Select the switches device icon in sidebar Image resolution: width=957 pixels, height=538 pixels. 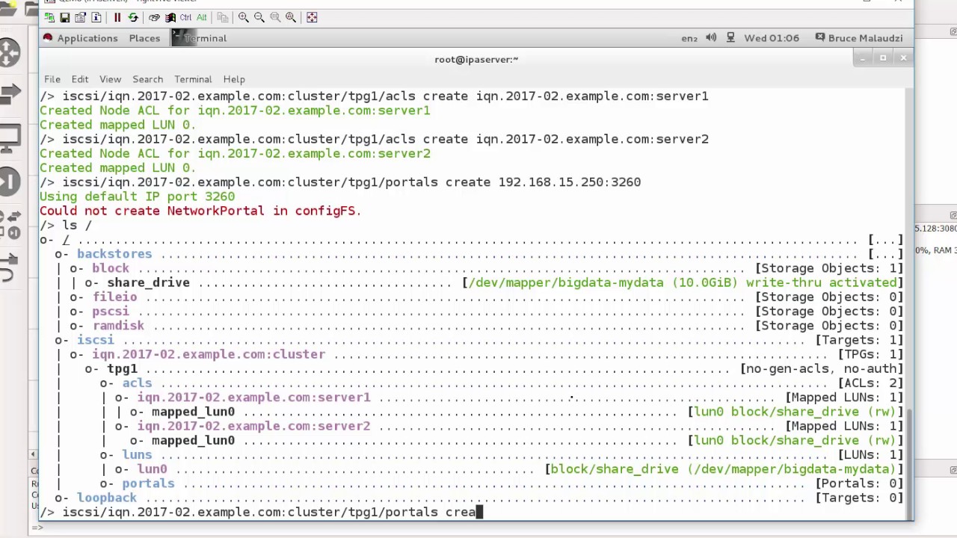(x=9, y=94)
